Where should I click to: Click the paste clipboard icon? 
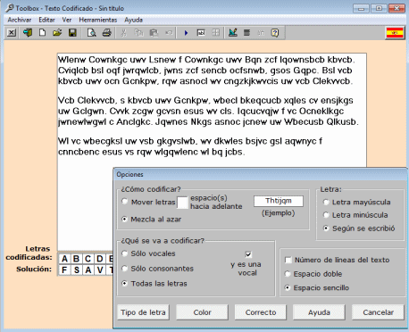[x=154, y=32]
